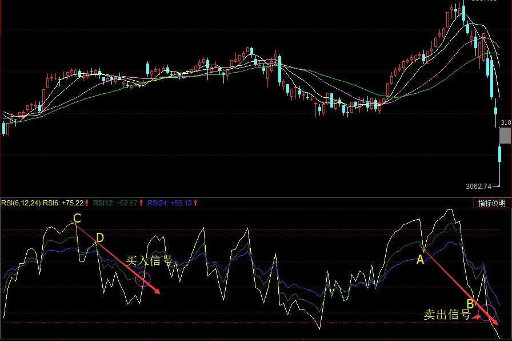Click the 买入信号 annotation text
This screenshot has height=341, width=512.
[x=149, y=261]
